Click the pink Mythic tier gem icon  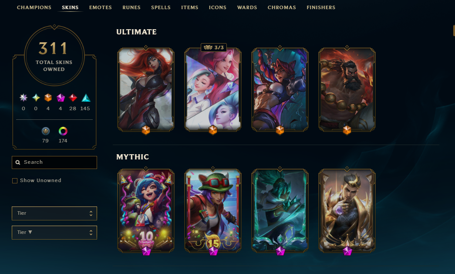pos(61,98)
